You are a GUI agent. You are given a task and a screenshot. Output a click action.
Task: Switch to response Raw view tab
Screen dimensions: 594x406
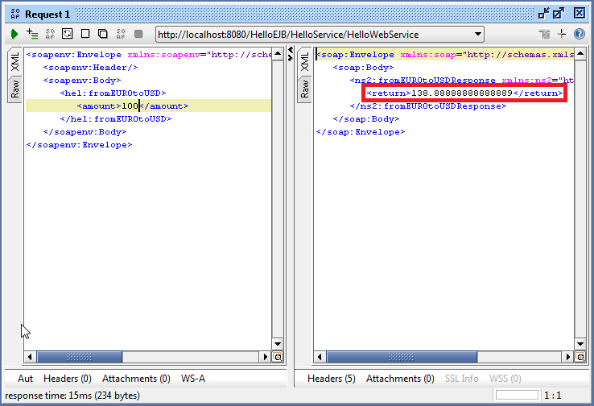pyautogui.click(x=304, y=89)
